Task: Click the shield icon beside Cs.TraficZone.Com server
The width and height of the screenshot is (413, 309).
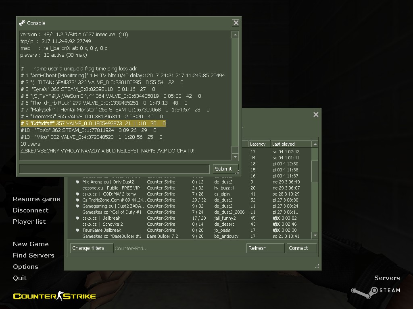Action: (78, 200)
